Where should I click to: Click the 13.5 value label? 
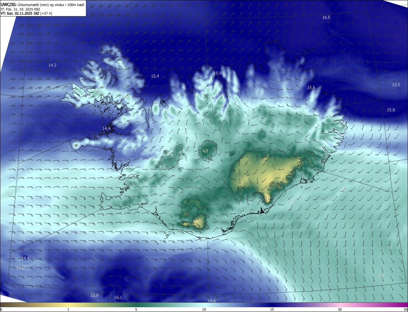click(396, 85)
